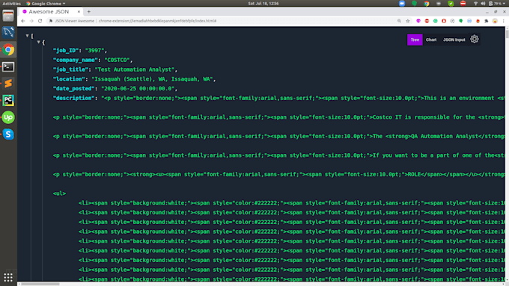Viewport: 509px width, 286px height.
Task: Launch Upwork from dock
Action: [x=8, y=117]
